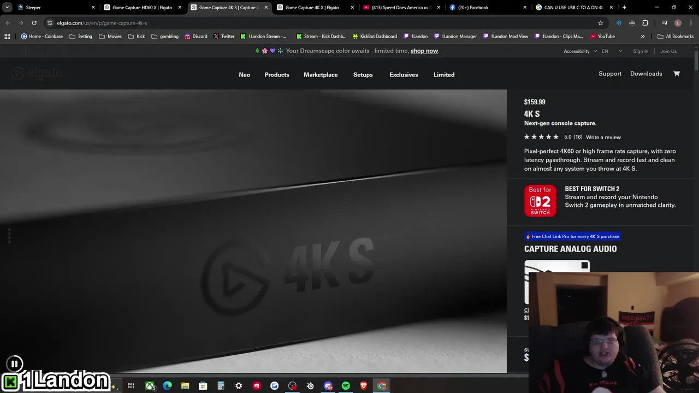Close the Sleeper tab
This screenshot has width=699, height=393.
point(93,8)
